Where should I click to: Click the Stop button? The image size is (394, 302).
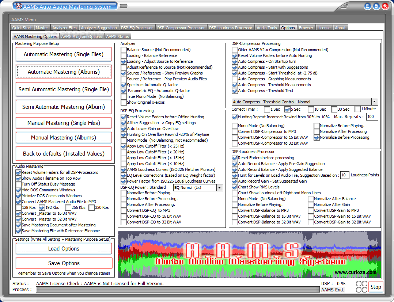pyautogui.click(x=376, y=287)
